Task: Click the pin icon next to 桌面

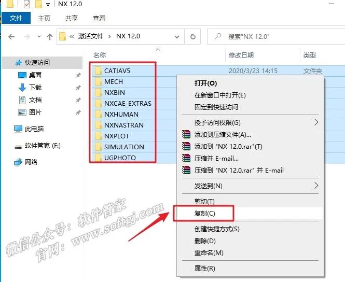Action: (78, 75)
